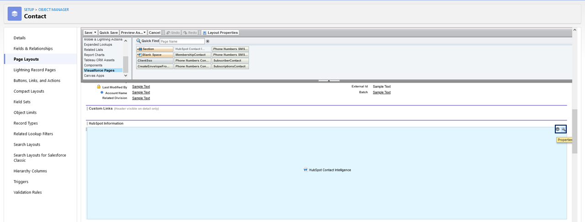Click Sample Text next to Account Name
This screenshot has width=585, height=222.
coord(141,92)
